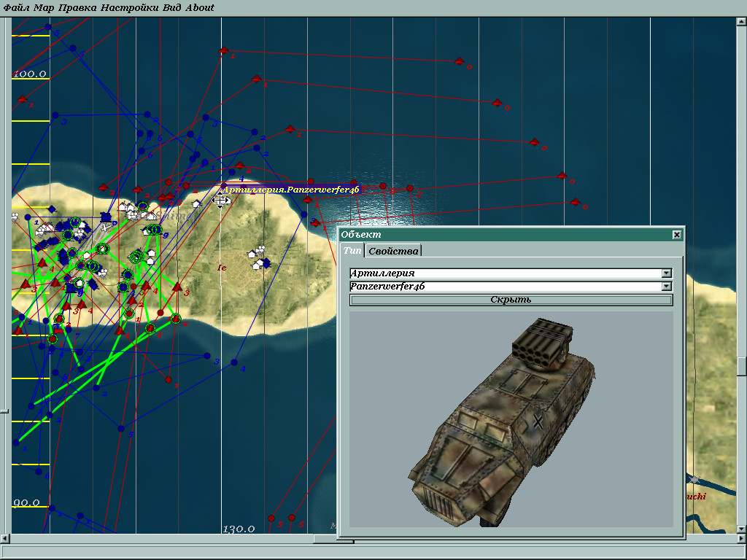Open the Артиллерия category dropdown

(665, 273)
